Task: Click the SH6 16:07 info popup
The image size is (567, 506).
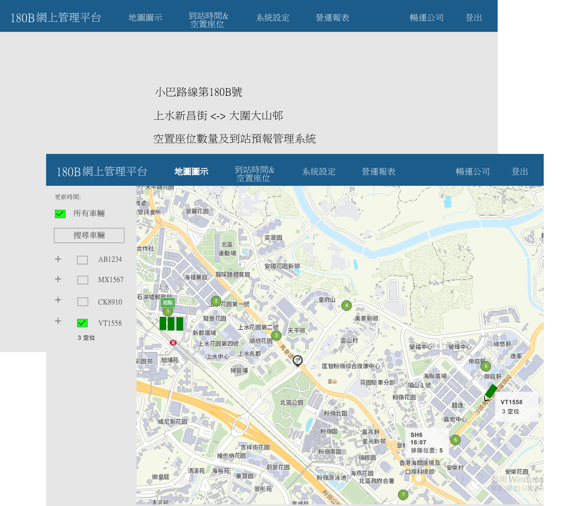Action: [x=426, y=443]
